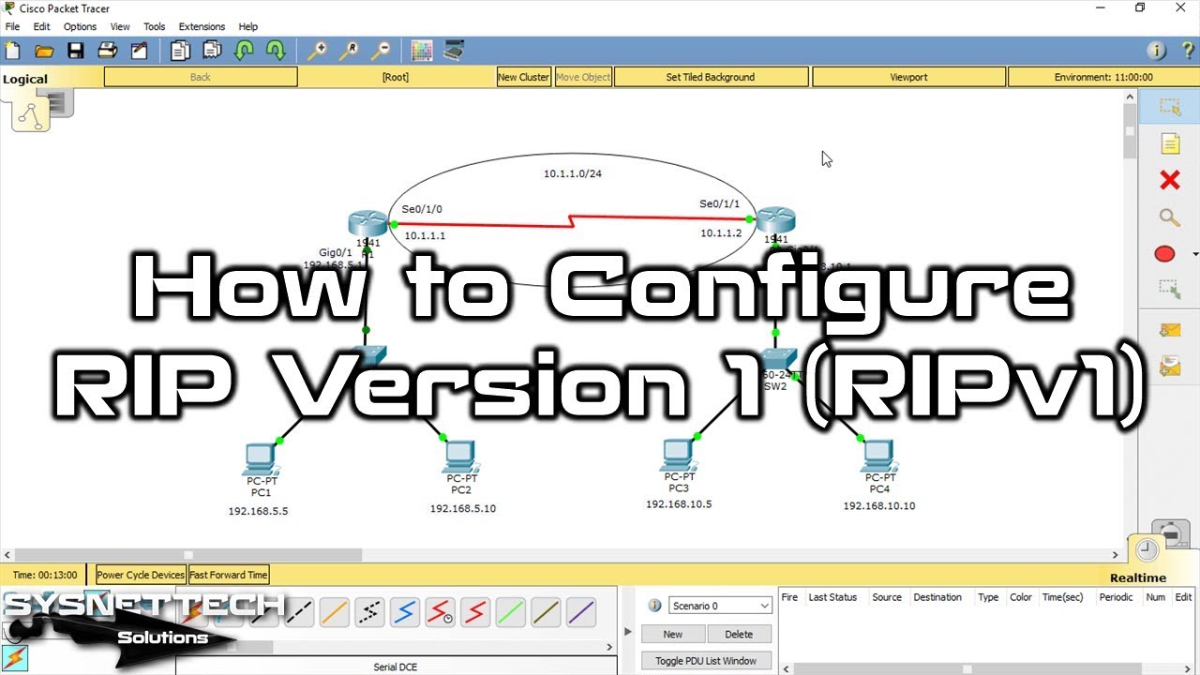Undo the last action

pyautogui.click(x=245, y=51)
